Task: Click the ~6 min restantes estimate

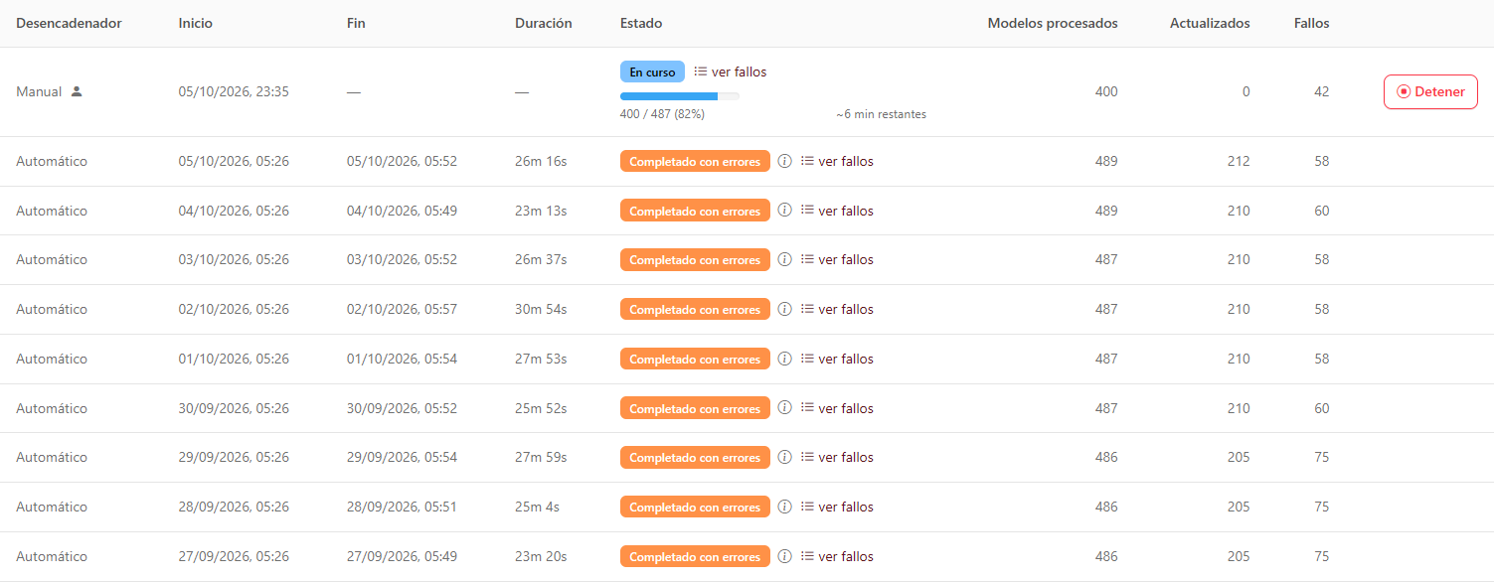Action: 882,114
